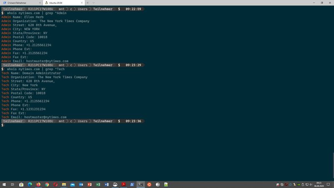Click the command 'whois nytimes.com | grep ^Tech'
334x188 pixels.
[35, 69]
